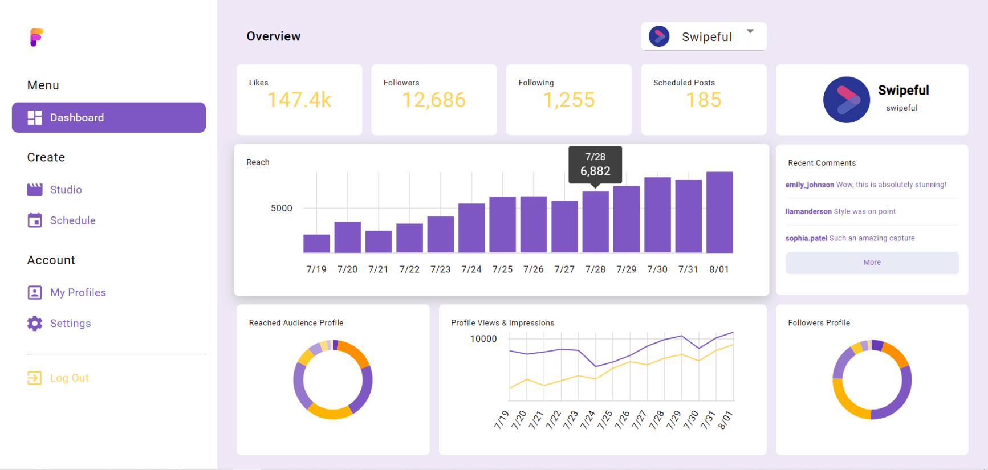Screen dimensions: 988x470
Task: Click the Settings gear icon
Action: [x=35, y=324]
